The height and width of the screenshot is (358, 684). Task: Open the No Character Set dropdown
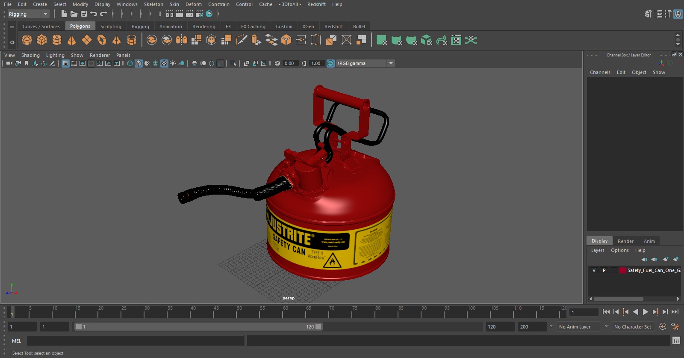(633, 327)
